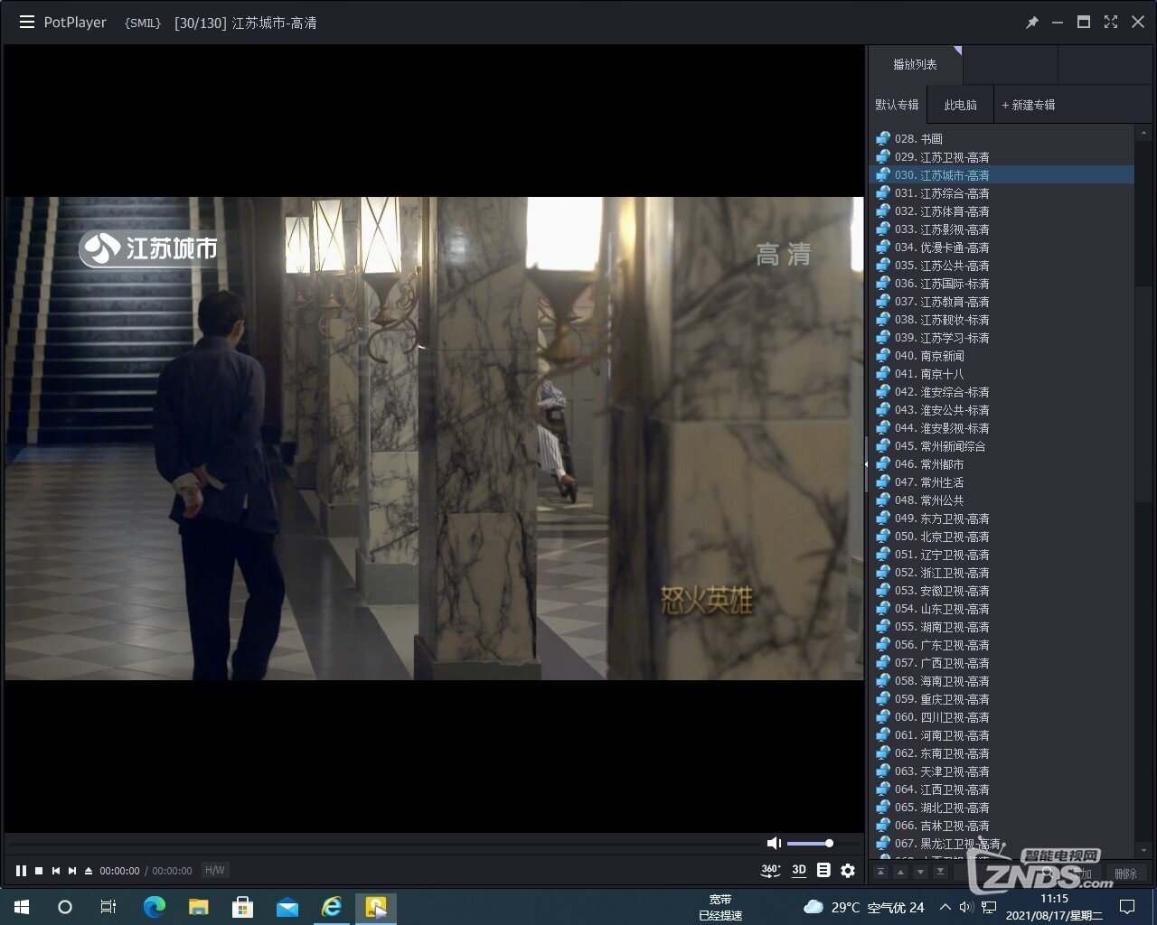Select the 默认专辑 album tab
The image size is (1157, 925).
tap(897, 105)
